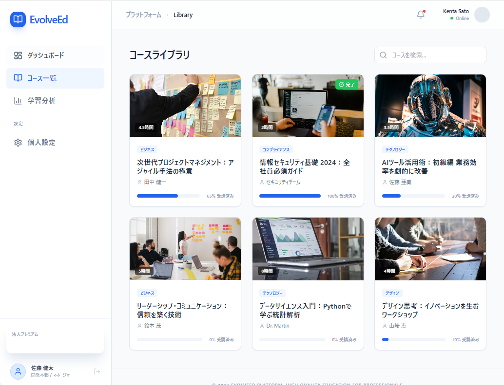The width and height of the screenshot is (504, 385).
Task: Click the 完了 completion badge on security course
Action: (x=347, y=84)
